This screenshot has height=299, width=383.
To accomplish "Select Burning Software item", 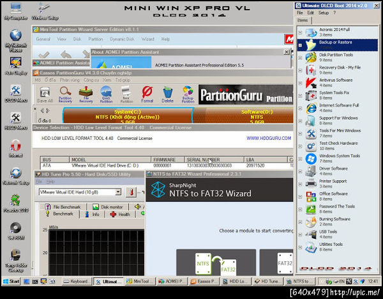I will pyautogui.click(x=337, y=222).
